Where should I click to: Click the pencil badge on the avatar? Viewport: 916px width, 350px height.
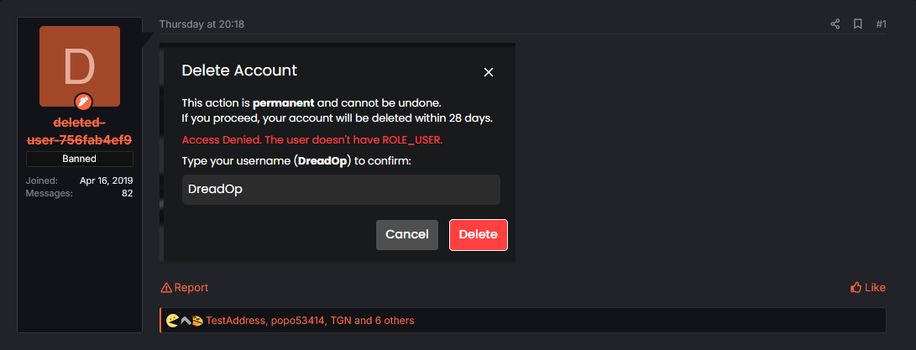coord(83,102)
